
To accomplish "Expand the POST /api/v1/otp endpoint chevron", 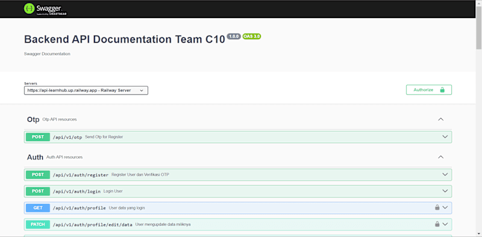I will [x=445, y=137].
